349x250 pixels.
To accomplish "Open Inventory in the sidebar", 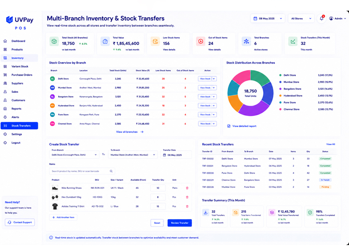I will tap(19, 58).
